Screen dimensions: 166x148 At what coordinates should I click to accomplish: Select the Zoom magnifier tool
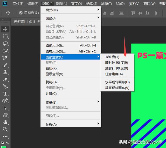coord(5,129)
